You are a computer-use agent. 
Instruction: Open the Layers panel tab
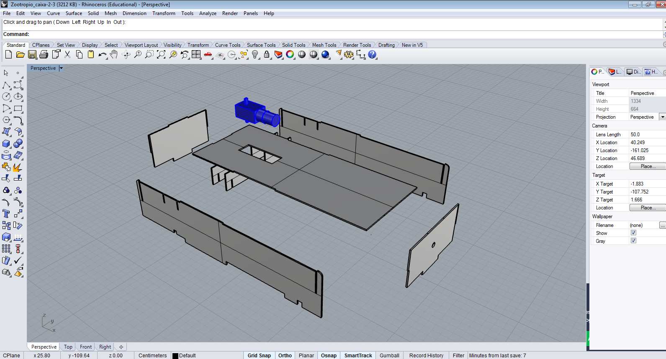click(x=615, y=72)
